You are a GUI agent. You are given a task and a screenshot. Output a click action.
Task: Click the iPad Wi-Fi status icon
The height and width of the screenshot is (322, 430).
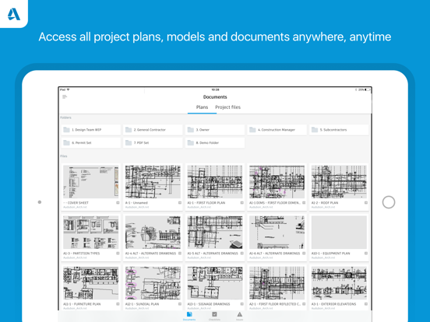[x=68, y=89]
